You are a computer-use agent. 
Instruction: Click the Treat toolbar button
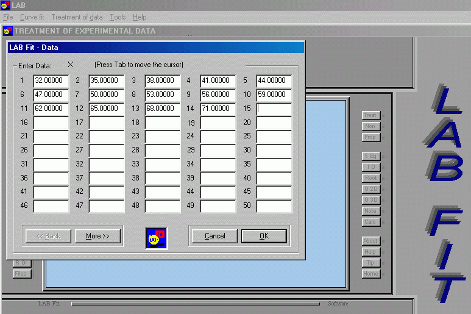click(x=371, y=115)
